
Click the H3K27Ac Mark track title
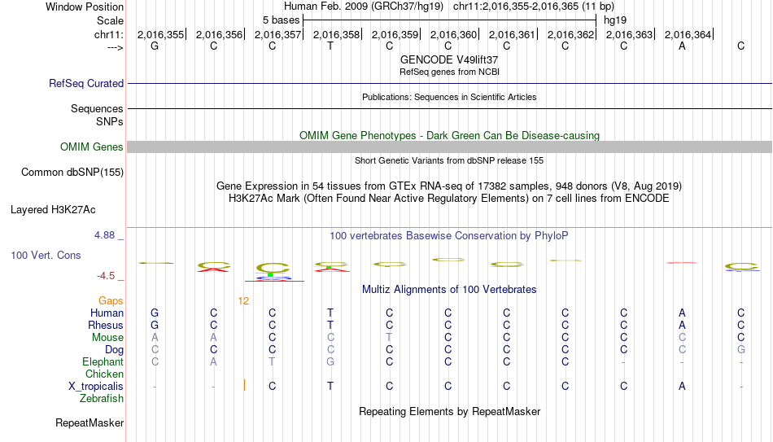[x=449, y=199]
